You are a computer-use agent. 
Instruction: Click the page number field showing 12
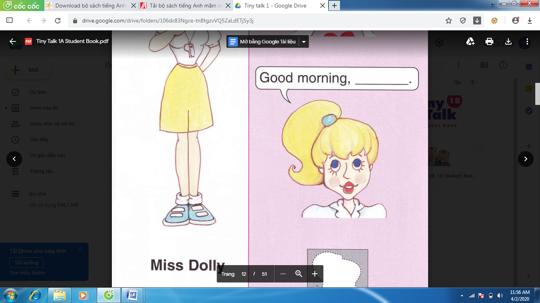[x=244, y=274]
